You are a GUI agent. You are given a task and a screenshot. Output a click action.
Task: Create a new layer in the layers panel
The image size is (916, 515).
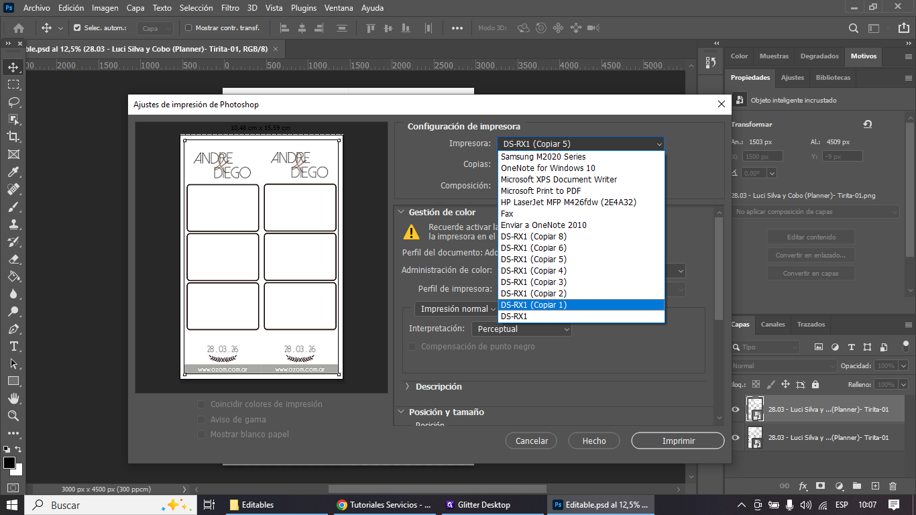(875, 486)
